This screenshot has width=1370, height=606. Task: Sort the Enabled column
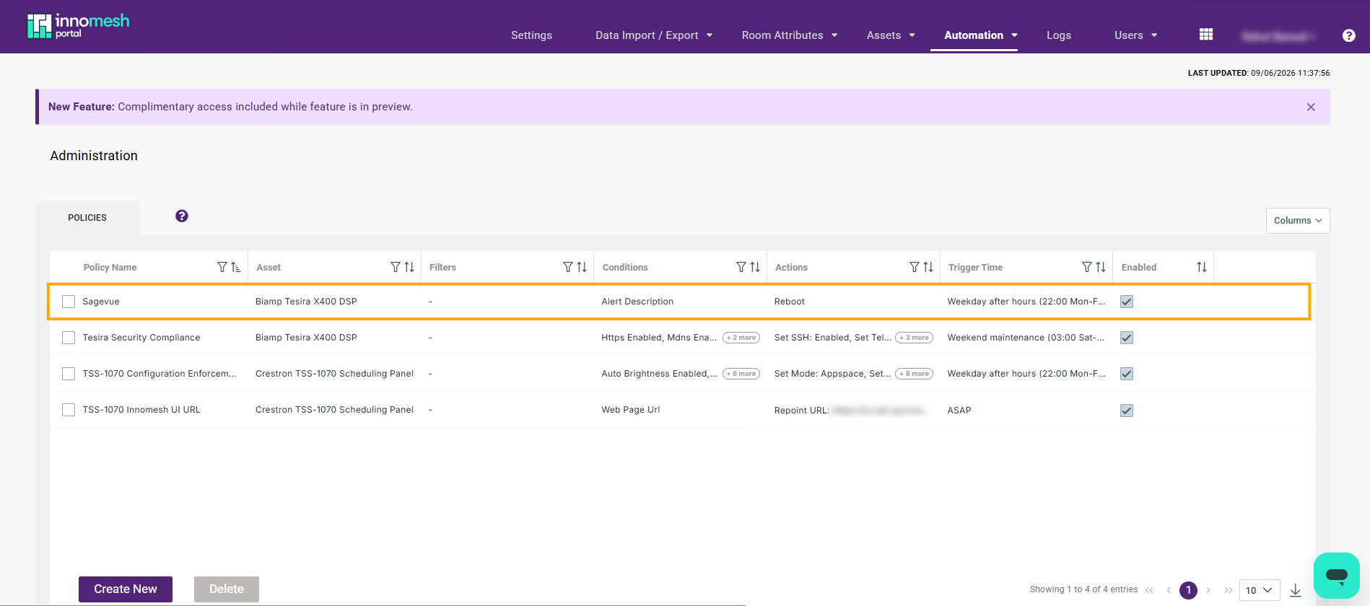1202,267
